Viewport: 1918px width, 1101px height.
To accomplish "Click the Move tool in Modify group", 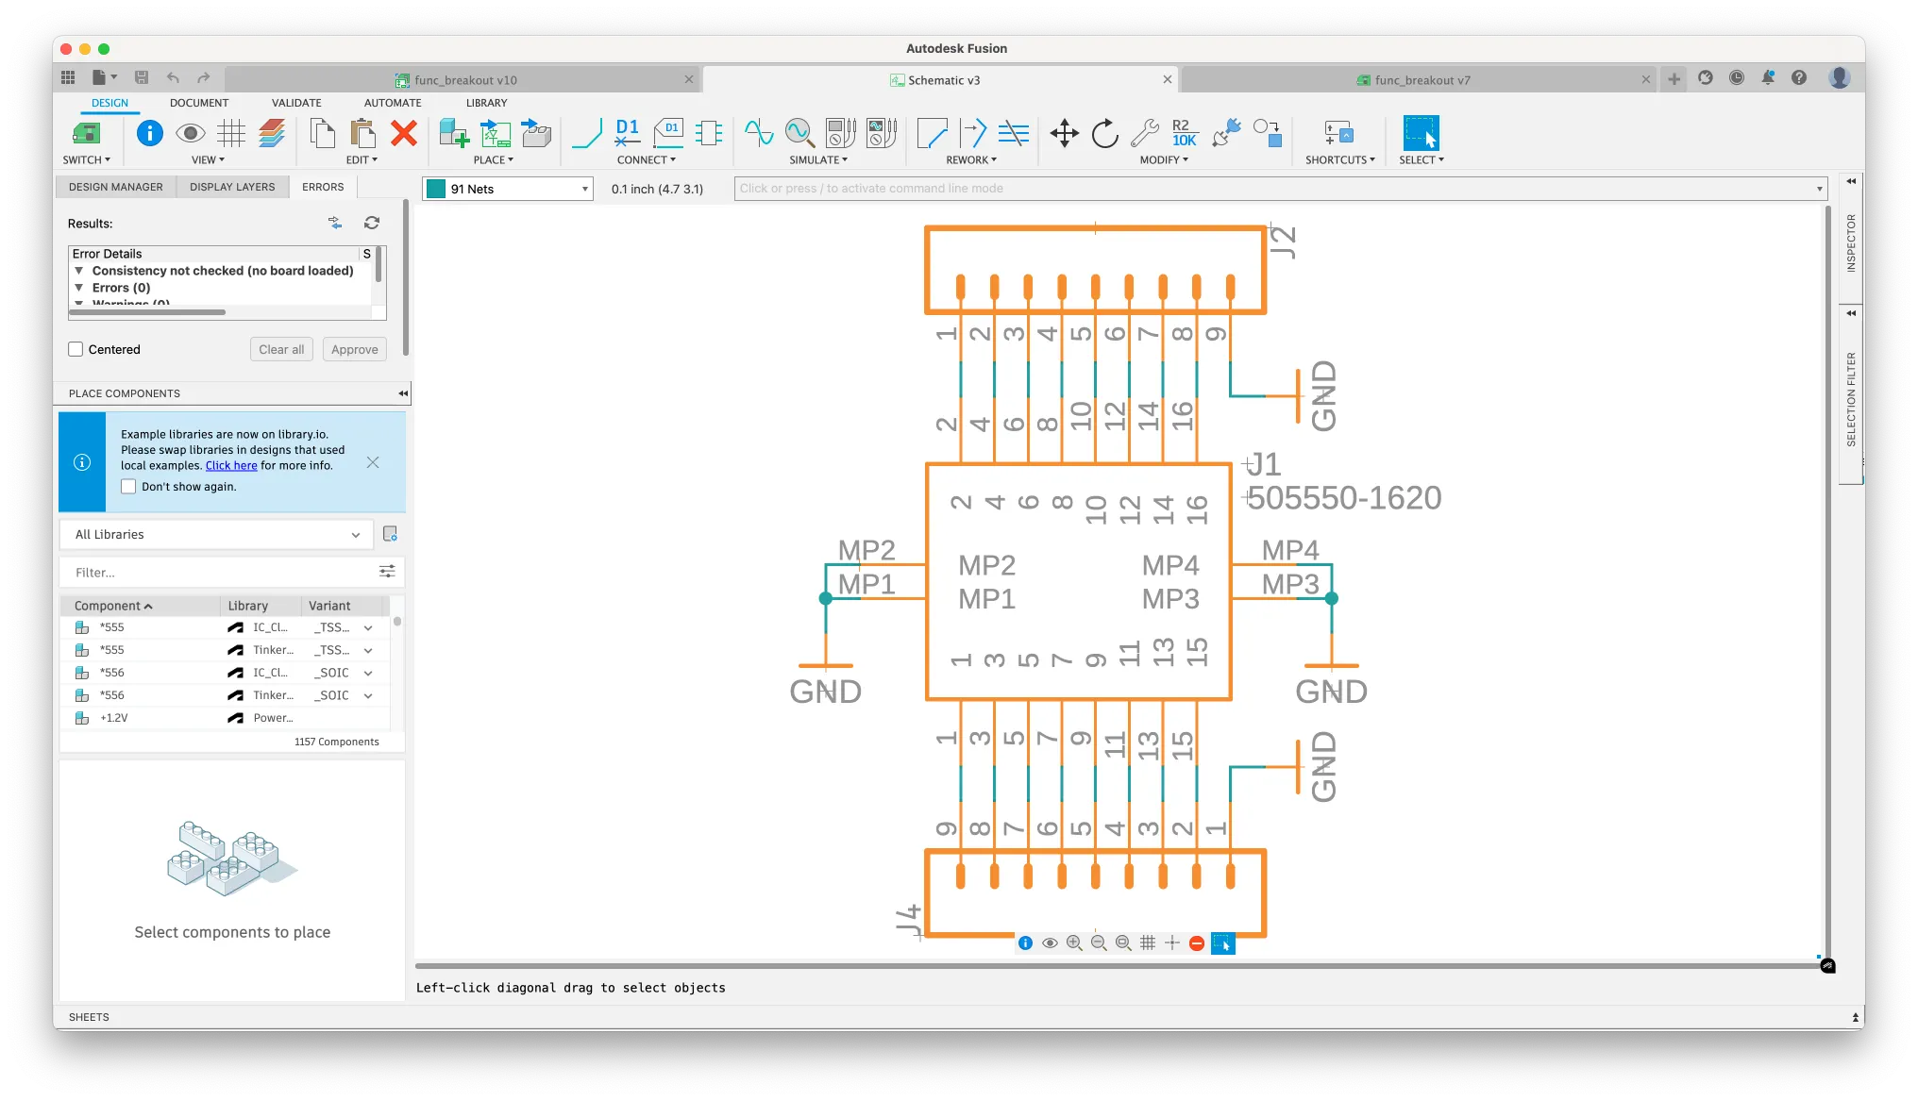I will pos(1064,133).
